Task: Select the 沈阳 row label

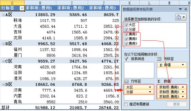Action: tap(18, 38)
